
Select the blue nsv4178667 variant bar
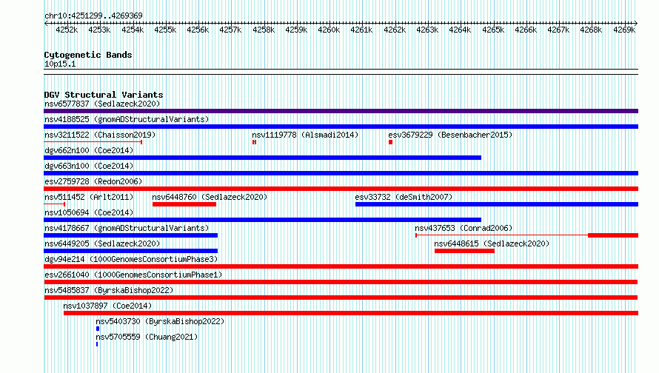click(131, 235)
